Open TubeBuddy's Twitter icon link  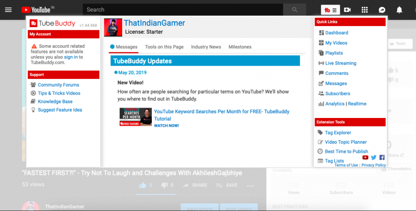tap(373, 157)
